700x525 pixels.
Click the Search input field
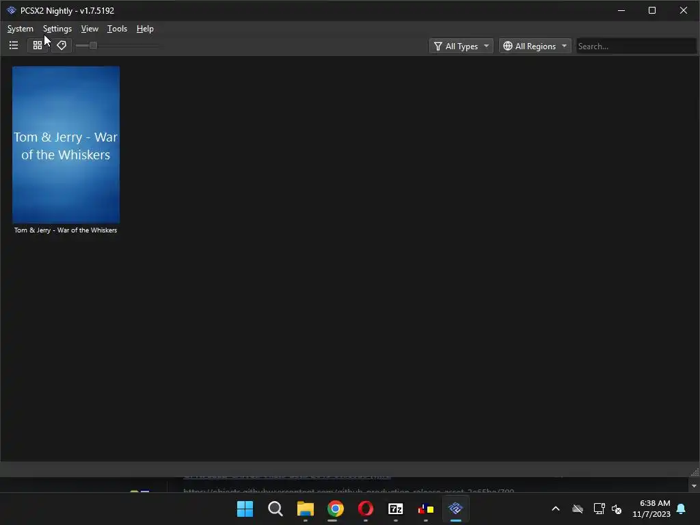(636, 46)
